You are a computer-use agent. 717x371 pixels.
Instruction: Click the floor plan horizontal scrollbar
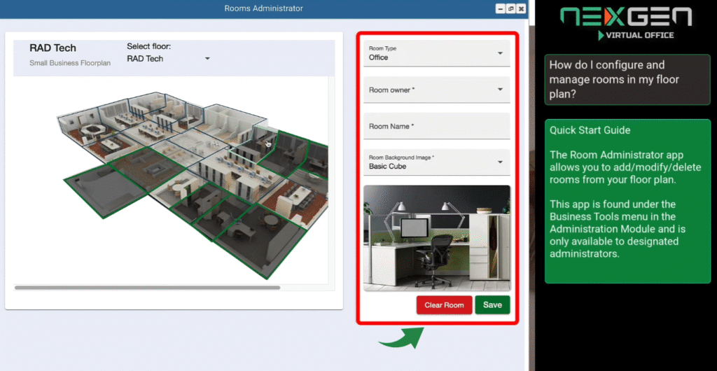[147, 288]
